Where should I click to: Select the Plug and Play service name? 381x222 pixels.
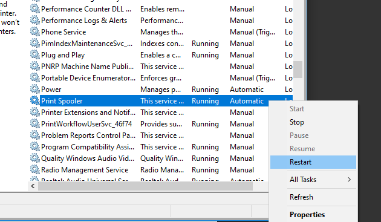[x=63, y=55]
